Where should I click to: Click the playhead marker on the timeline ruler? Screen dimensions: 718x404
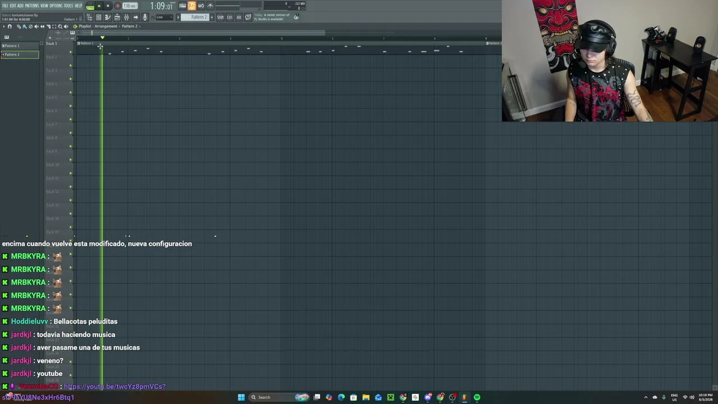pos(102,38)
